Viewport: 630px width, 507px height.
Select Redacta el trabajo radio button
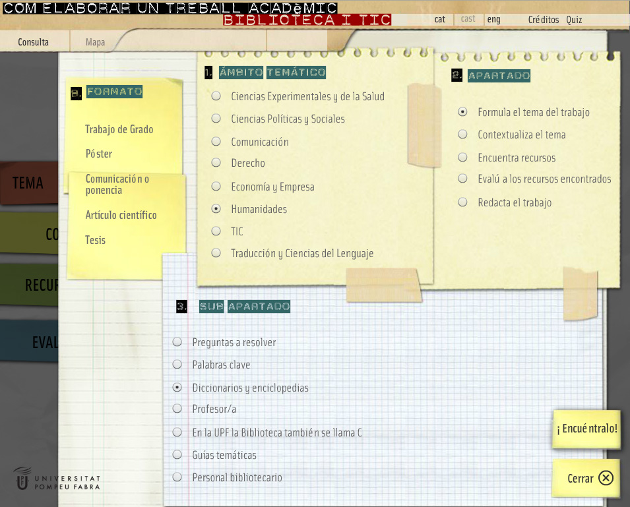click(x=462, y=202)
